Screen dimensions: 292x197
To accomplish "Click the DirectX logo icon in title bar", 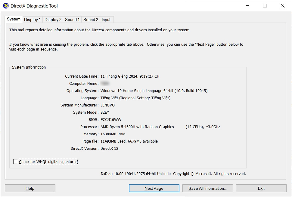I will pyautogui.click(x=6, y=6).
